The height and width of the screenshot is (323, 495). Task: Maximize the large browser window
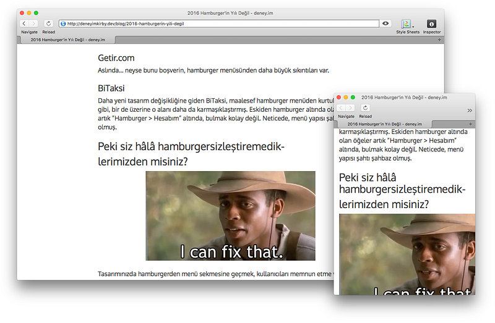point(37,13)
